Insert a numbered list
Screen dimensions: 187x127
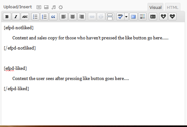pyautogui.click(x=44, y=17)
